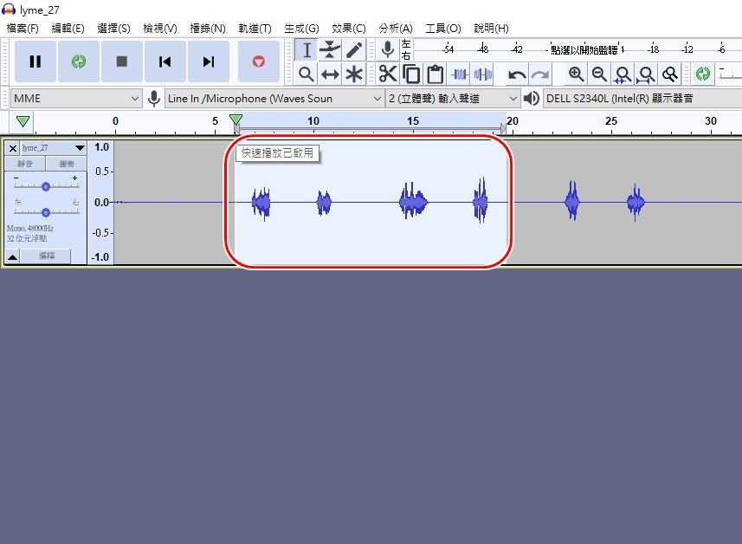Fit selection to window width
The image size is (742, 544).
(623, 74)
